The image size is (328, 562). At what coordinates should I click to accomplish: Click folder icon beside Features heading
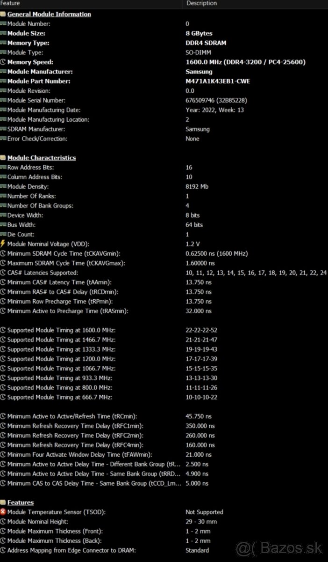point(3,503)
